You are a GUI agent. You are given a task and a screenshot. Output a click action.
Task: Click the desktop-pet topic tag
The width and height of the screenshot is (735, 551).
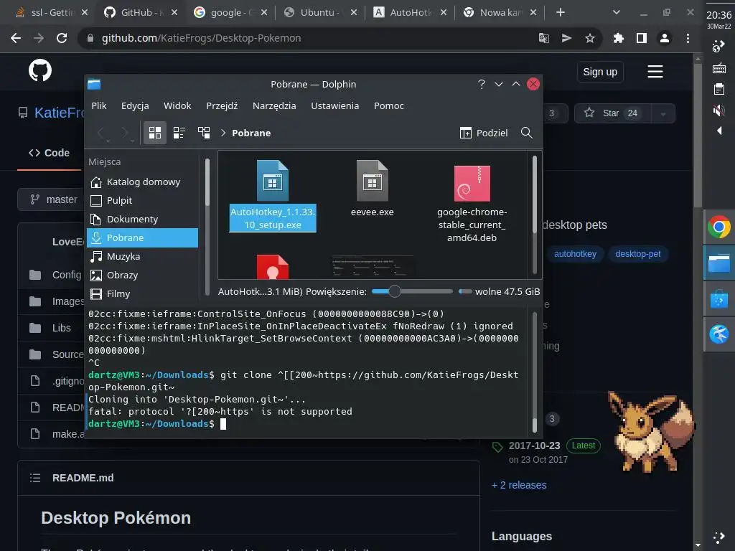click(637, 254)
